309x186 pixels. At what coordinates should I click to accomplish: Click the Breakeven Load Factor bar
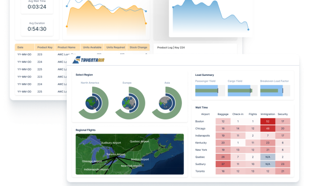275,91
